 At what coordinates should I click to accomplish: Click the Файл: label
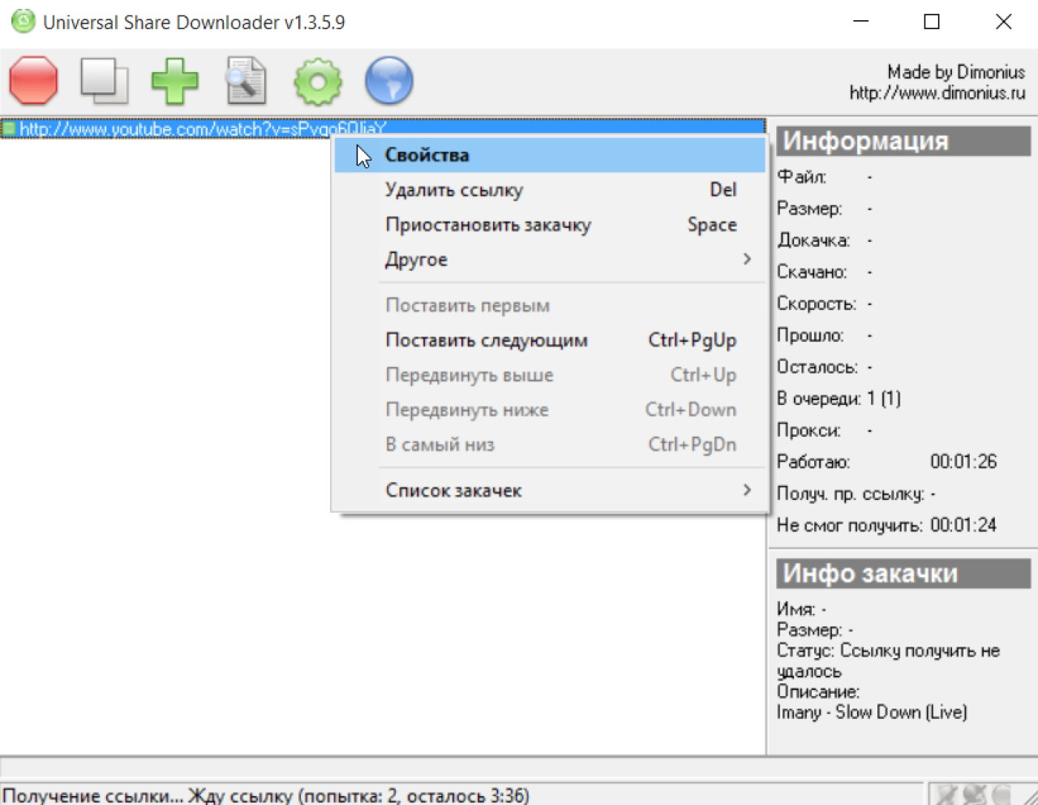[801, 177]
